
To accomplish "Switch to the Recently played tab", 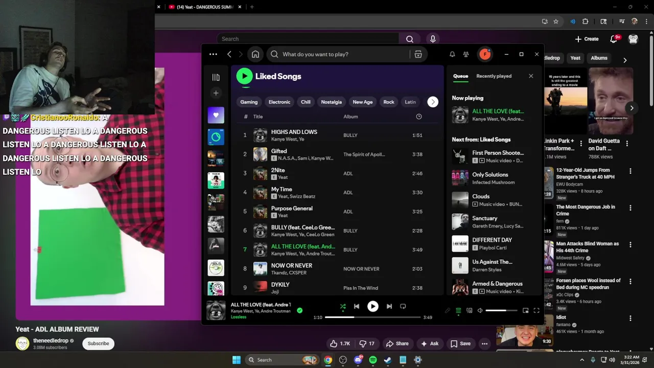I will pos(494,76).
